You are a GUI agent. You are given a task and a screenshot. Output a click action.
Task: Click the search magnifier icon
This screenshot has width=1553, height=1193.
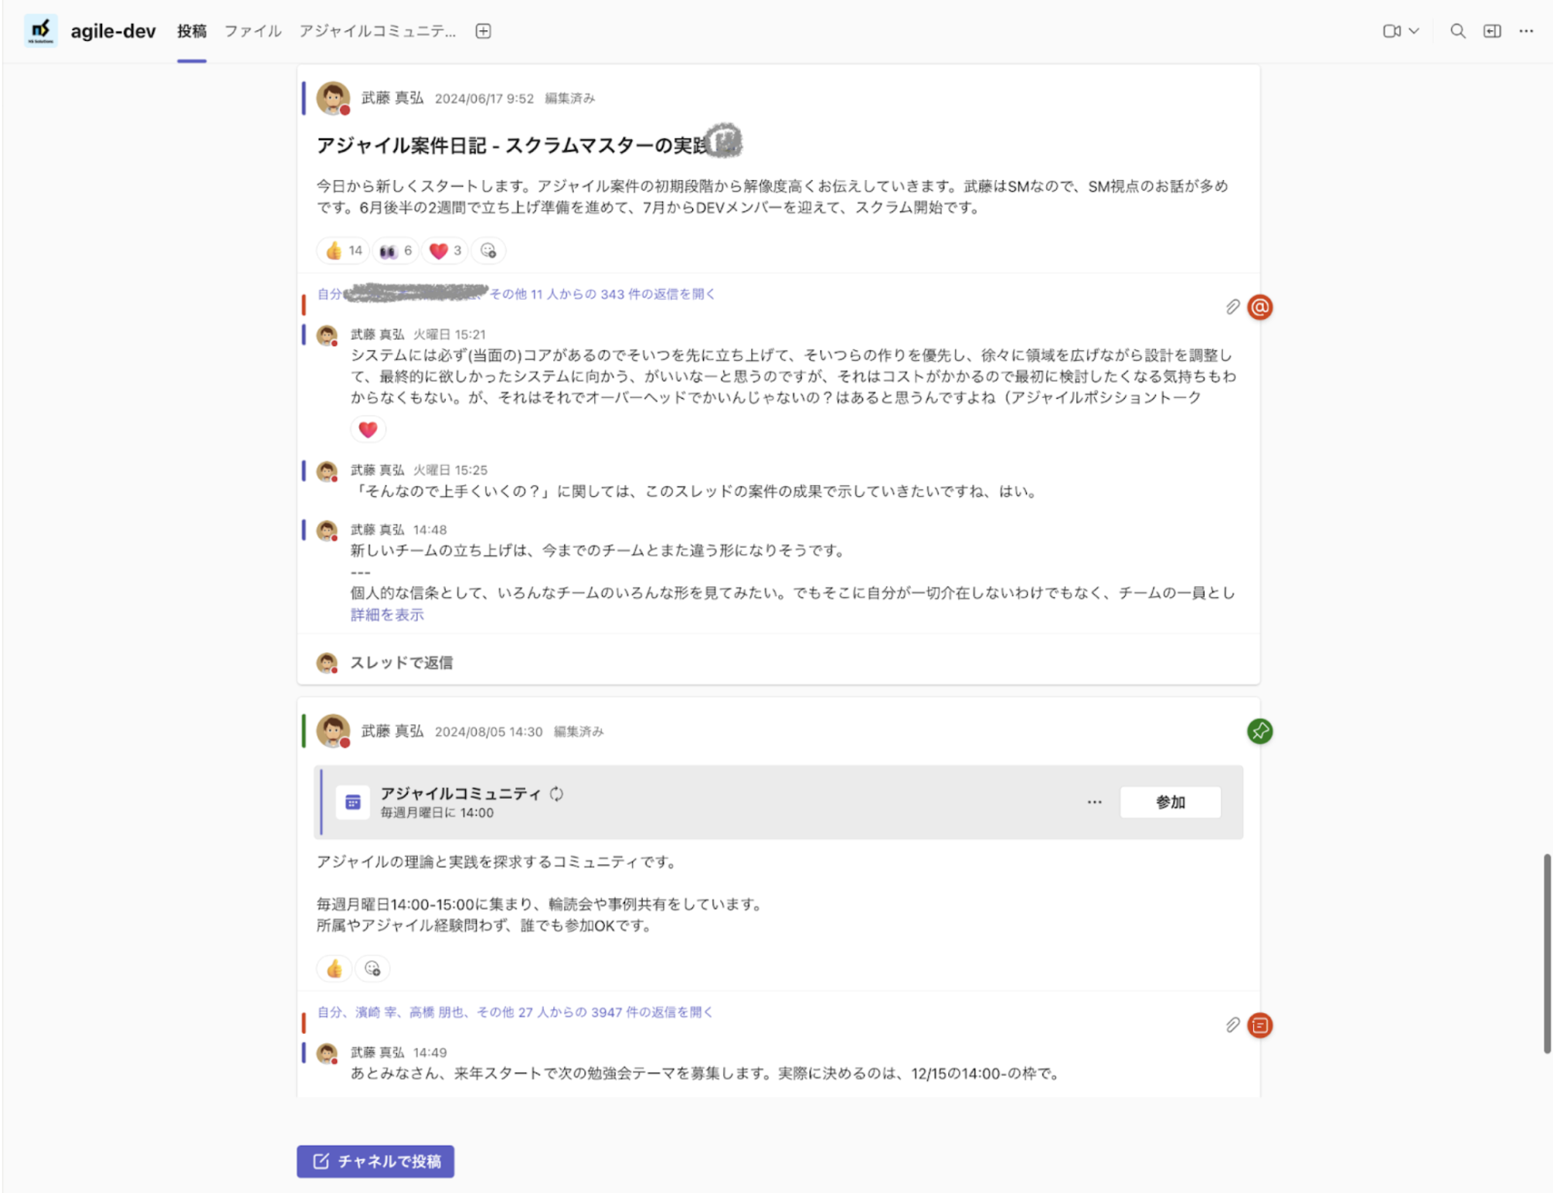[x=1457, y=31]
